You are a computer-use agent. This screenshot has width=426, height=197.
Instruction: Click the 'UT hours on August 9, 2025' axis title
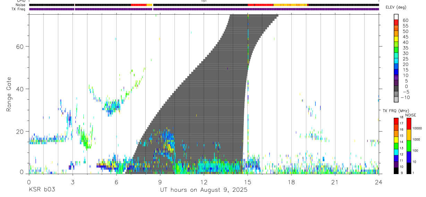tap(204, 190)
